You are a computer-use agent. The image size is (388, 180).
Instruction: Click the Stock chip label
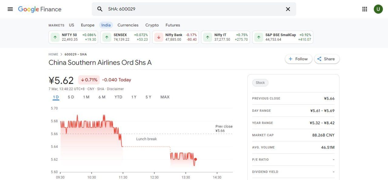coord(260,83)
